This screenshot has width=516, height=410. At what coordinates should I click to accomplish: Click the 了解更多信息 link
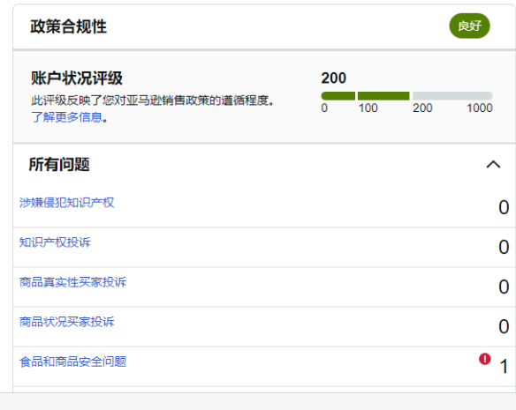(67, 117)
